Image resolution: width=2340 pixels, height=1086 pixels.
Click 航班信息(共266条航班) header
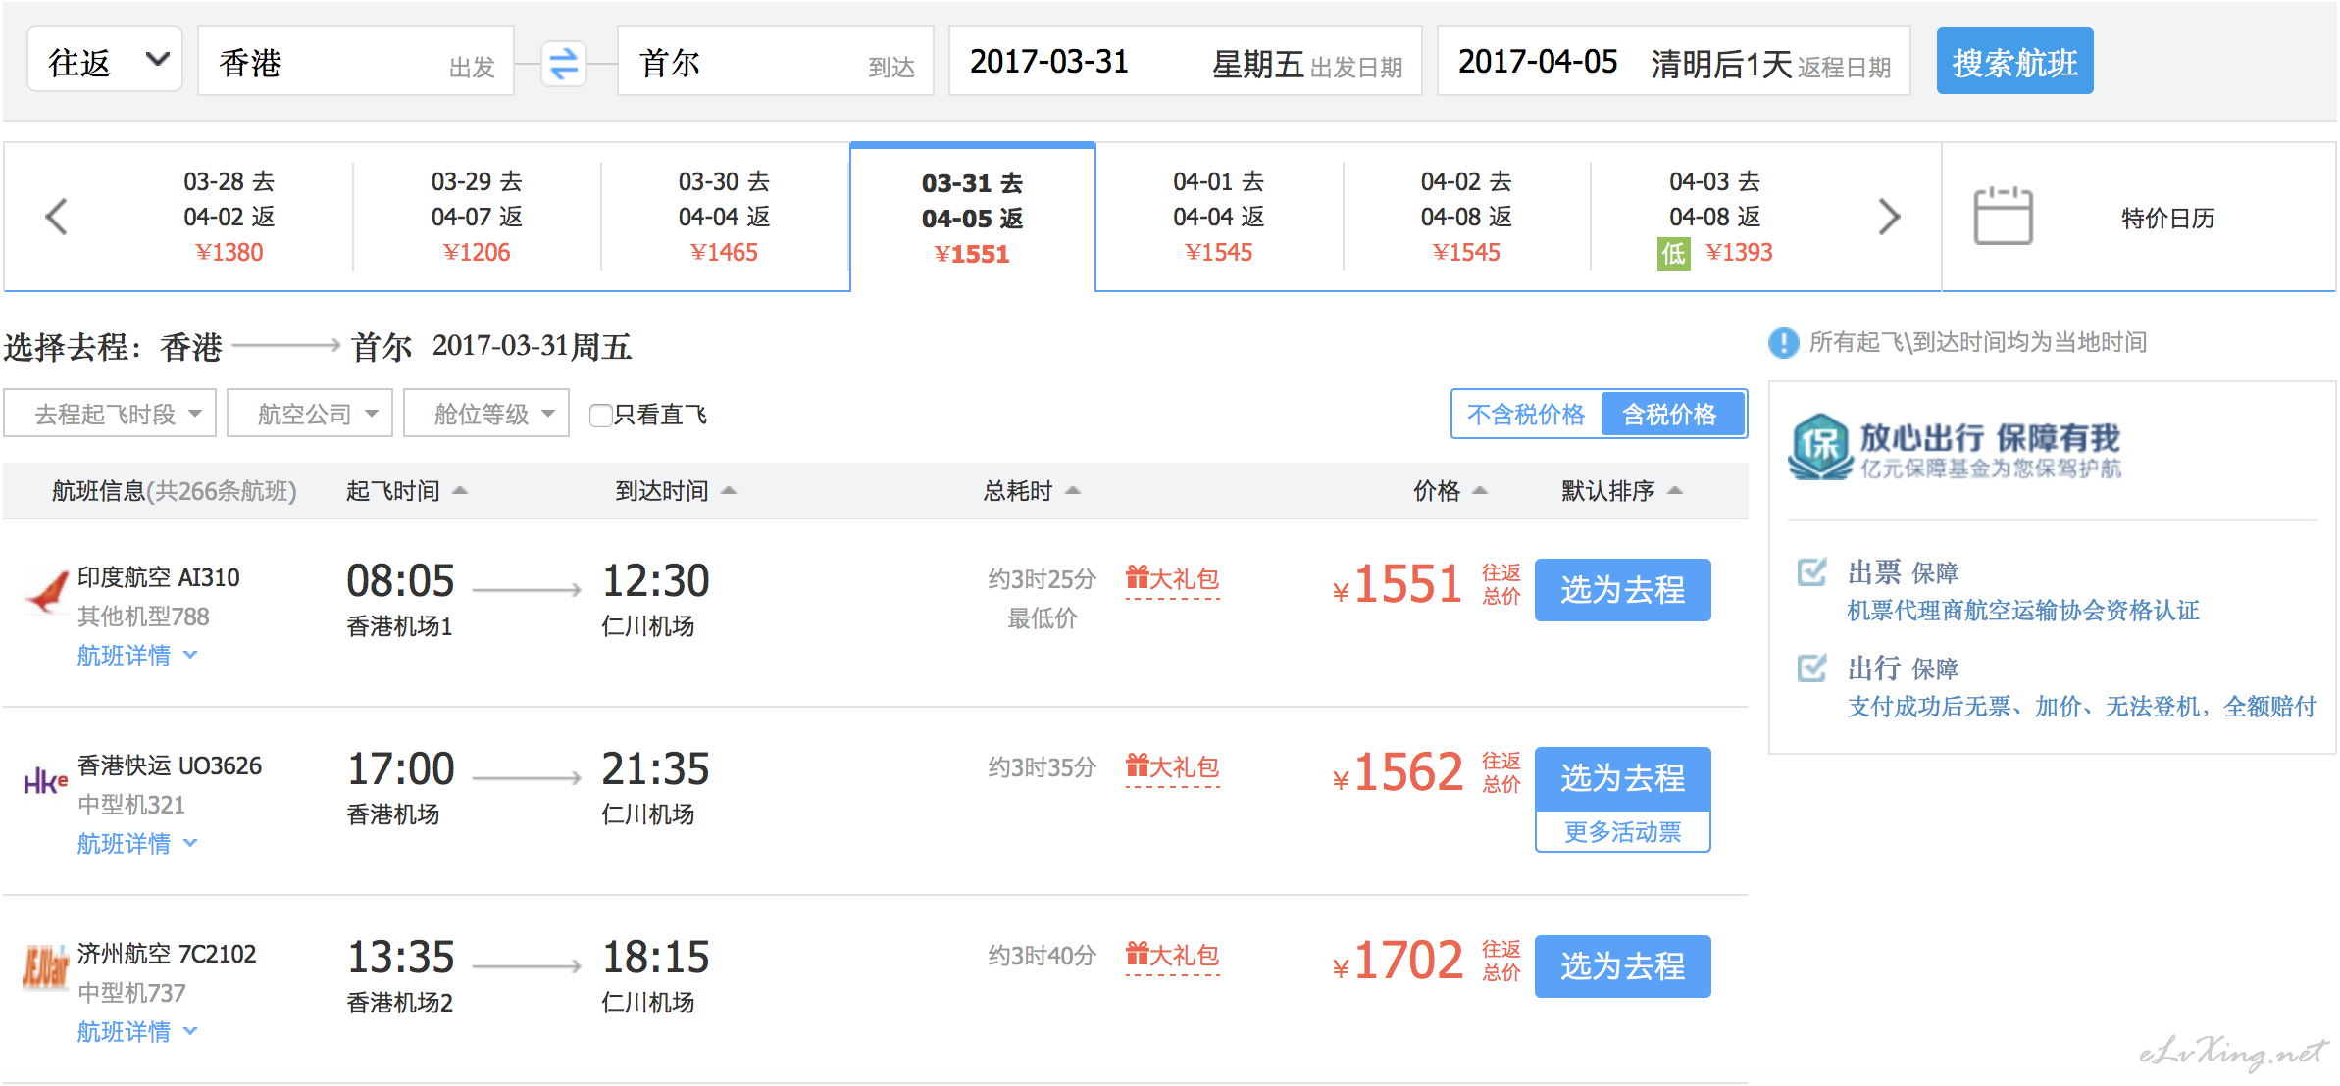coord(175,491)
